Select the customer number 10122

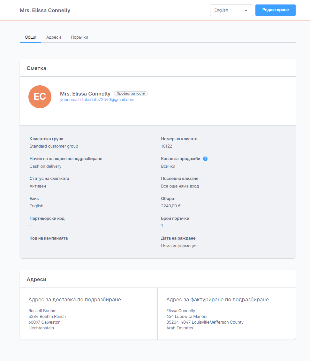click(x=167, y=146)
